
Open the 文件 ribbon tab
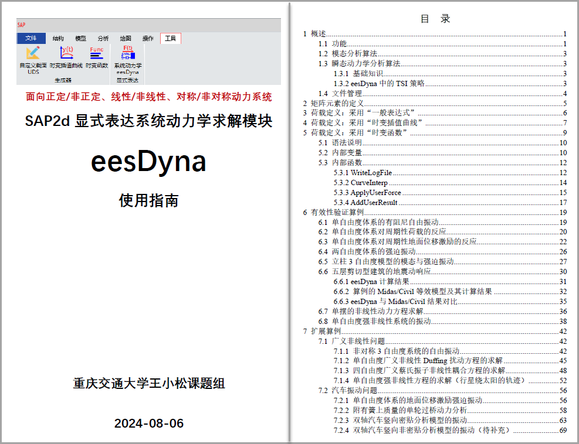tap(31, 38)
